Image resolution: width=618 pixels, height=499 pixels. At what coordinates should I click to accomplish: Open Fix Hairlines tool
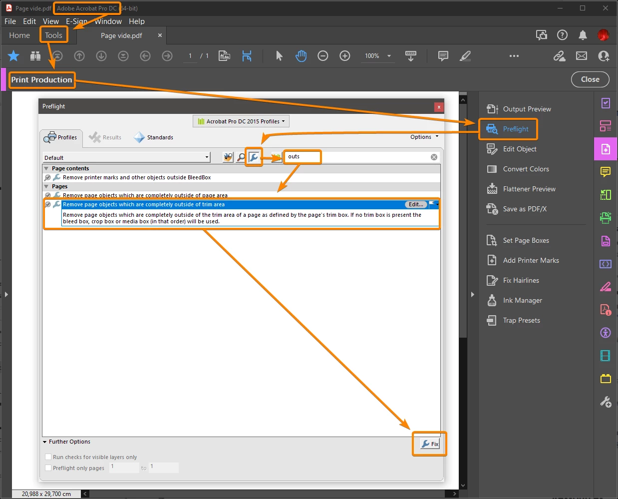click(513, 280)
